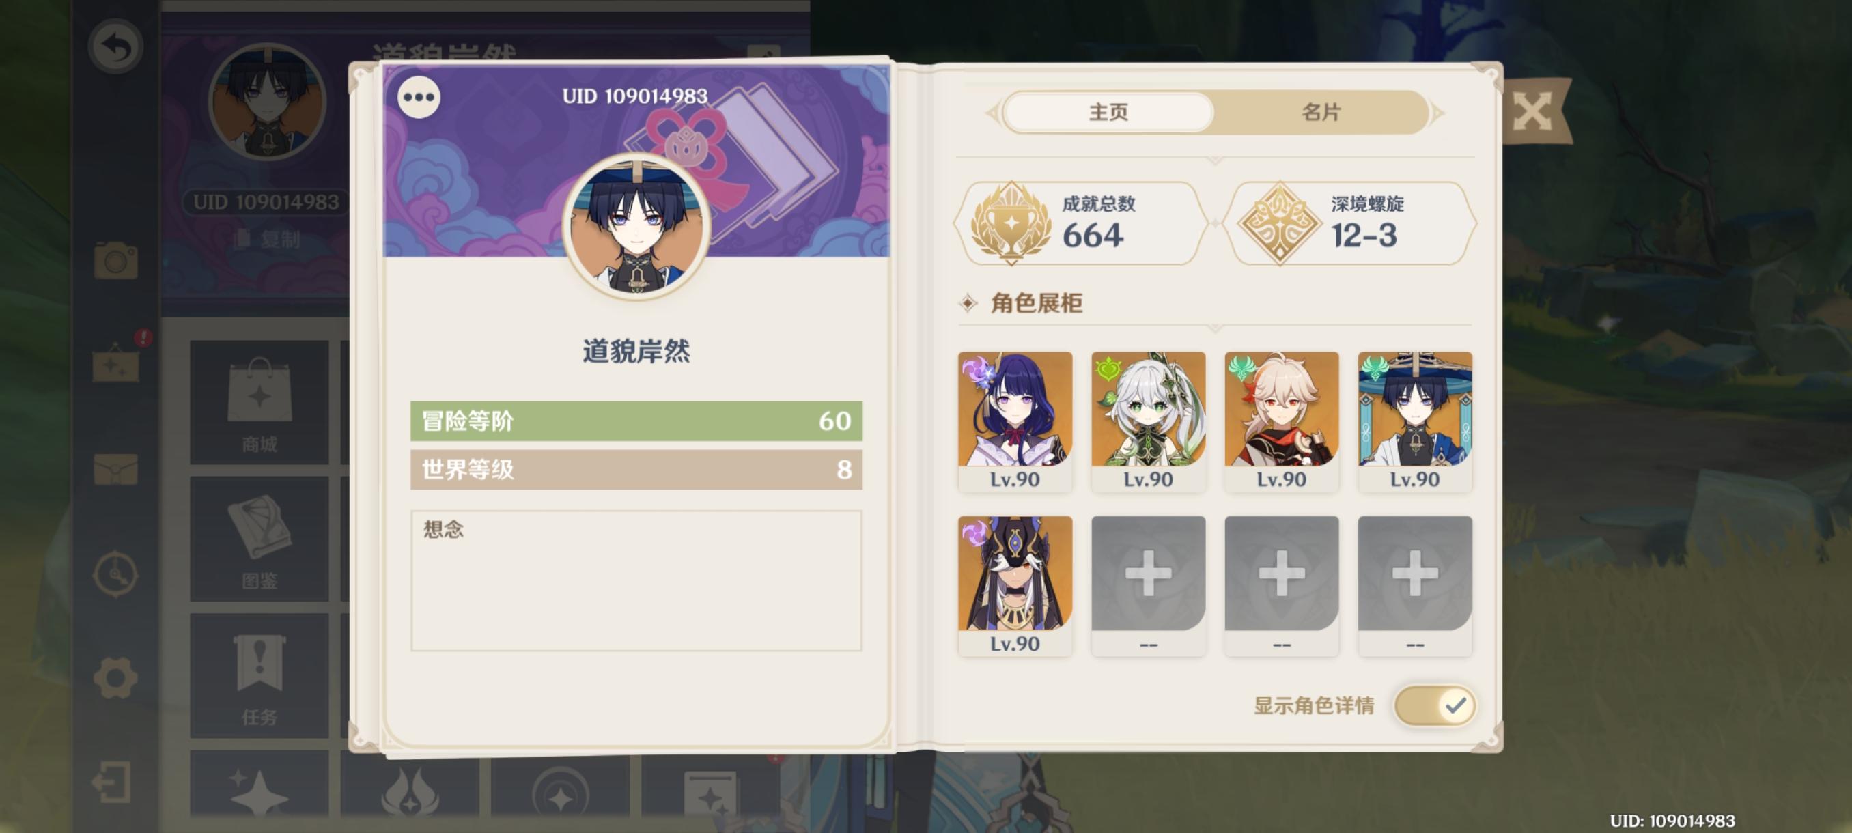Select the 主页 tab
This screenshot has width=1852, height=833.
[1108, 112]
